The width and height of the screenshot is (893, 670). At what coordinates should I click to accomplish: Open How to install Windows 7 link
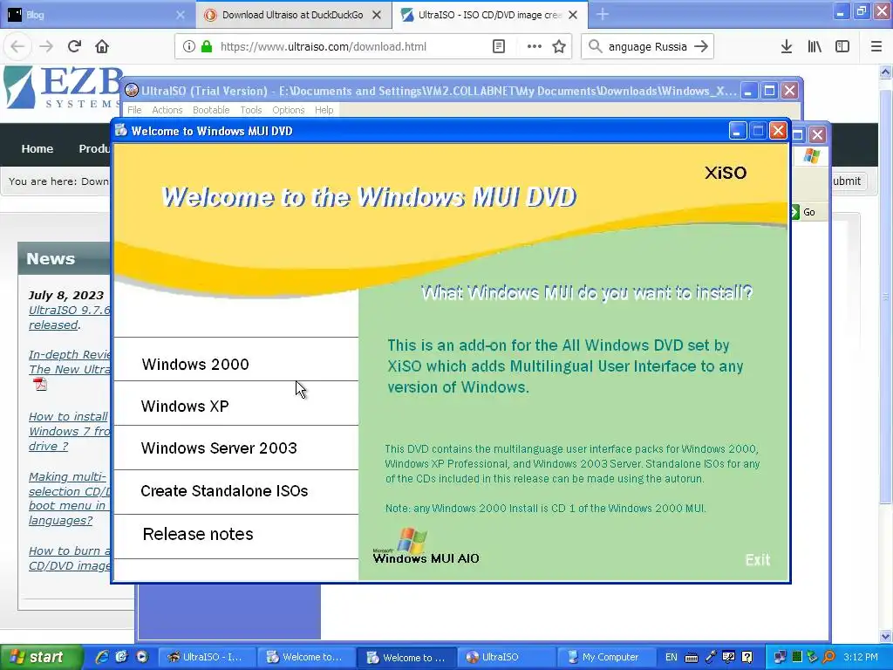tap(69, 431)
